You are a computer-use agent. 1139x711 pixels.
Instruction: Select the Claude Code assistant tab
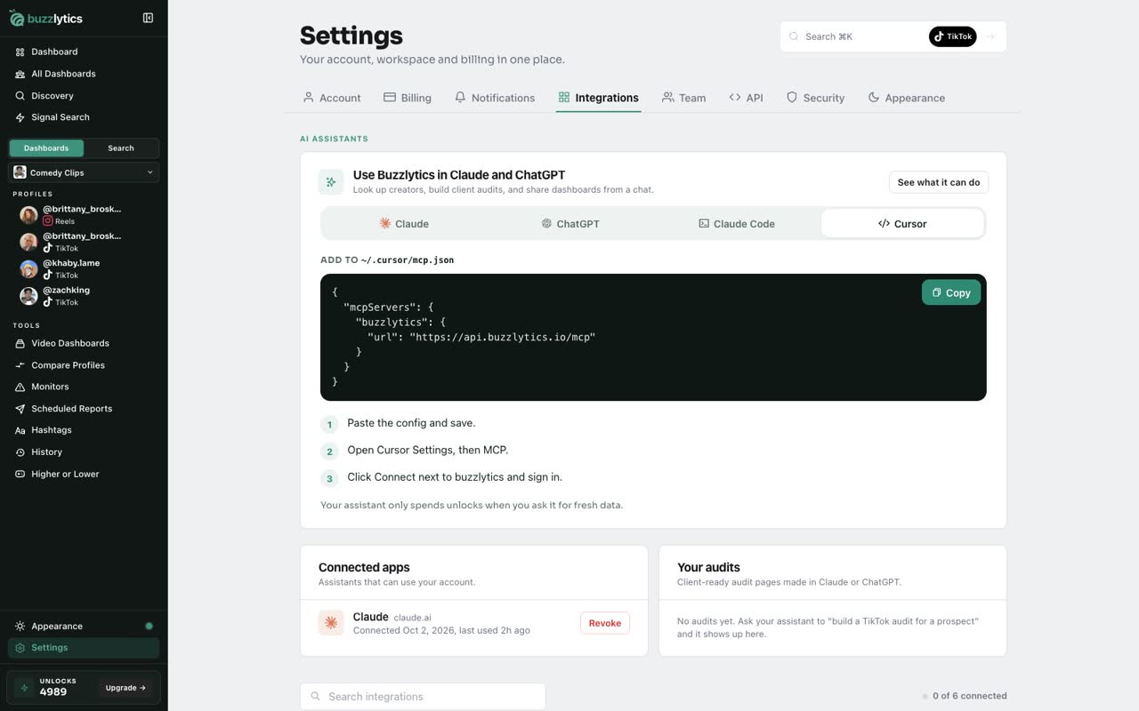[737, 224]
